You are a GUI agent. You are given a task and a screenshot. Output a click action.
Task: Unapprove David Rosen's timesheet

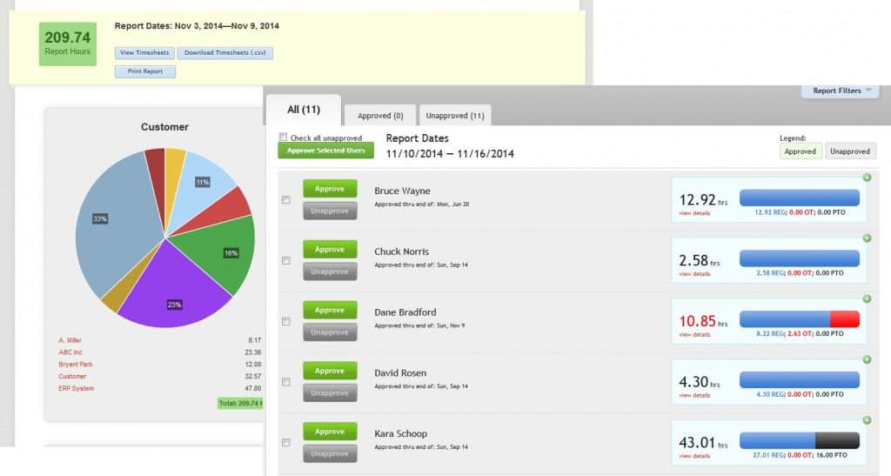(330, 393)
